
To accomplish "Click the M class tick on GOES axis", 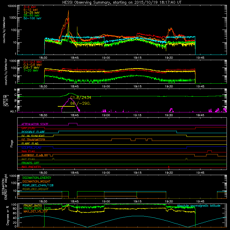I will (x=15, y=89).
